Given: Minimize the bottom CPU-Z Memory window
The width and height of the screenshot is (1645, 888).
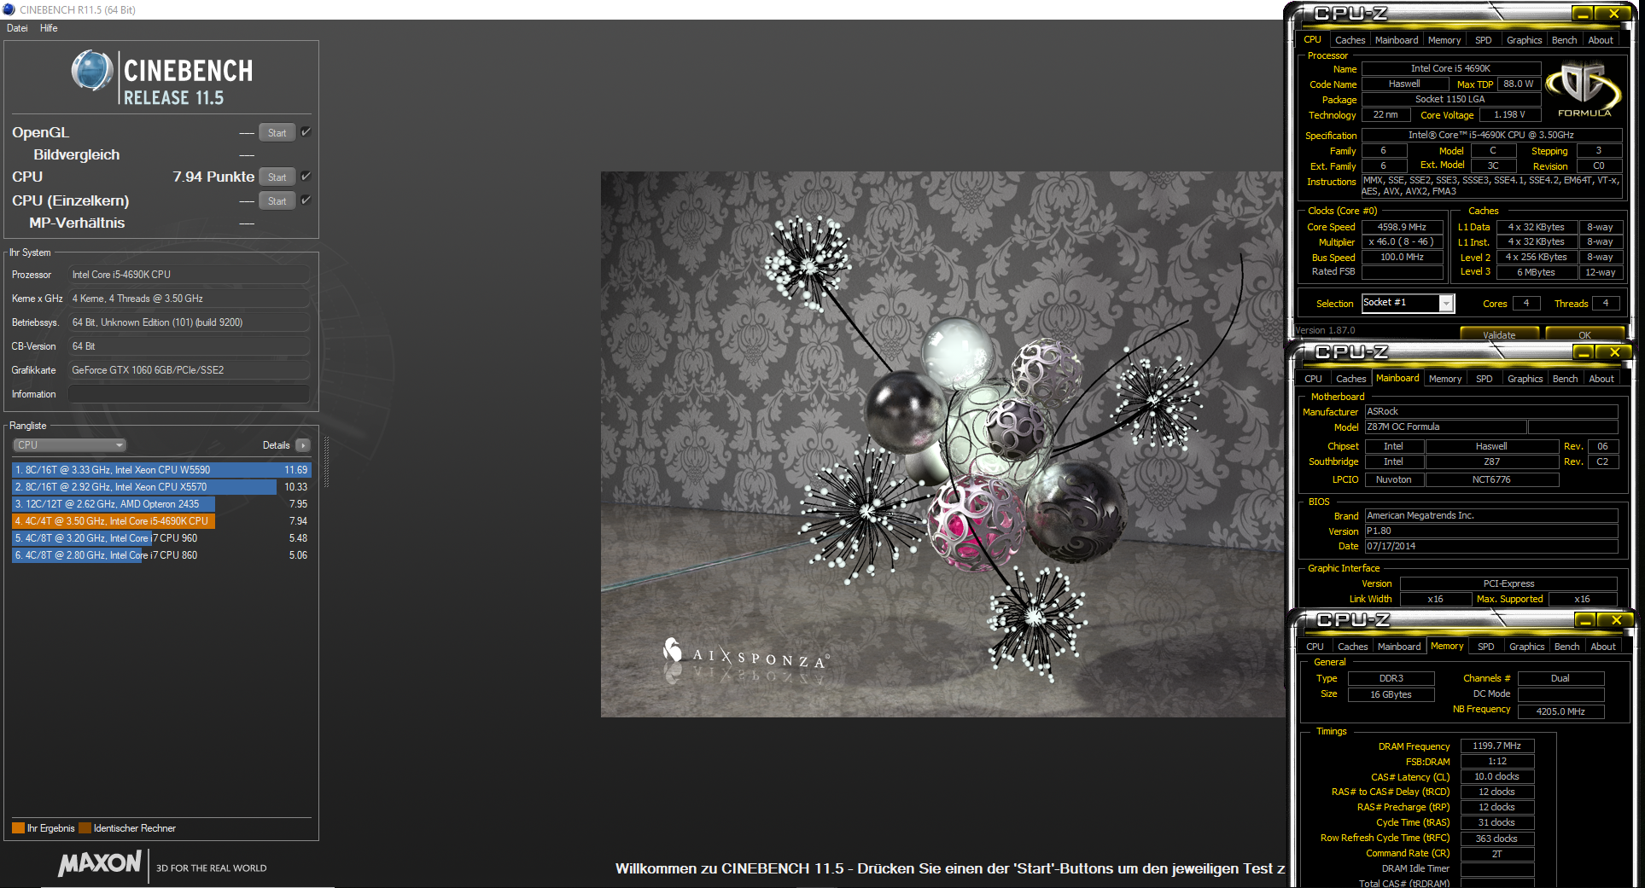Looking at the screenshot, I should (1585, 620).
